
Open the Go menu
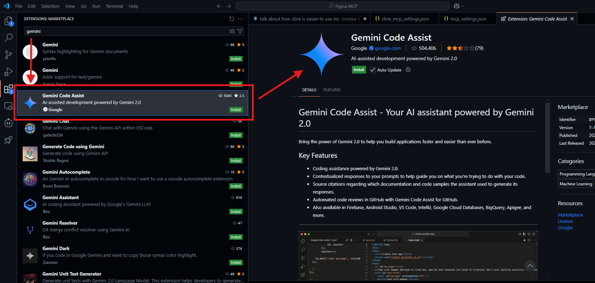[x=84, y=6]
